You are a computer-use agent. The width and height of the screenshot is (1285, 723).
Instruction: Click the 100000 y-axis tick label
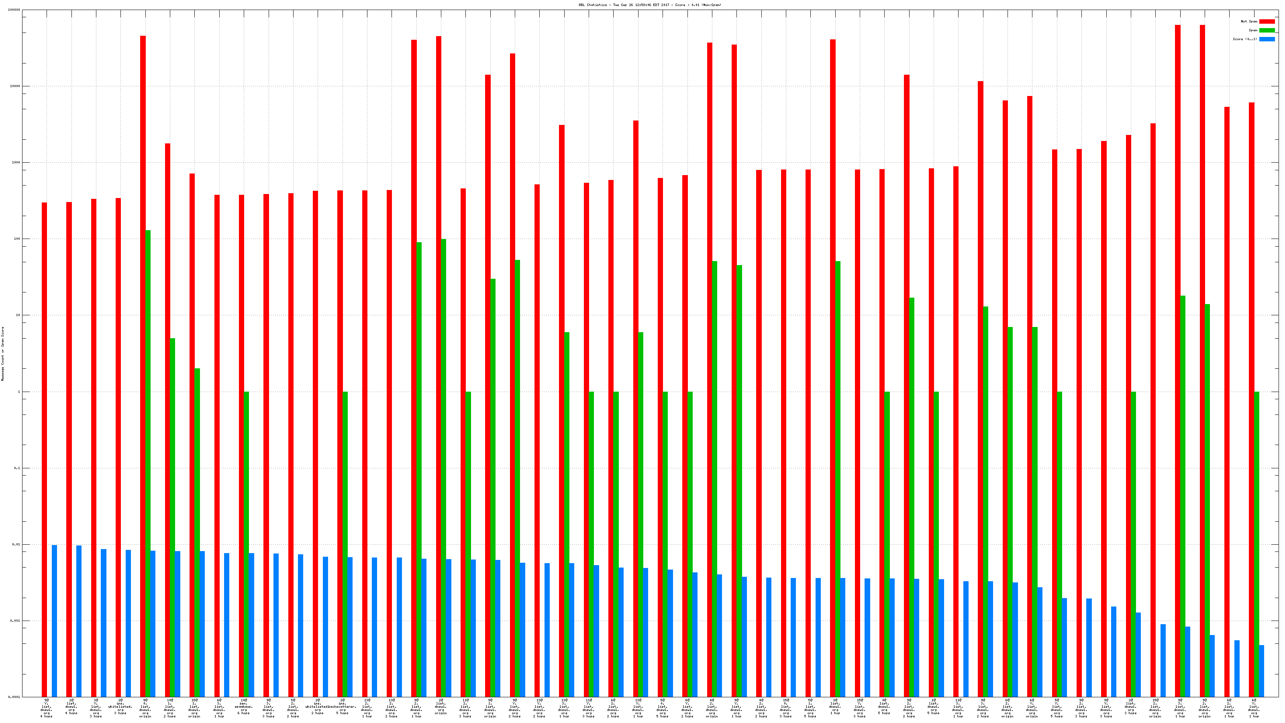[x=14, y=10]
